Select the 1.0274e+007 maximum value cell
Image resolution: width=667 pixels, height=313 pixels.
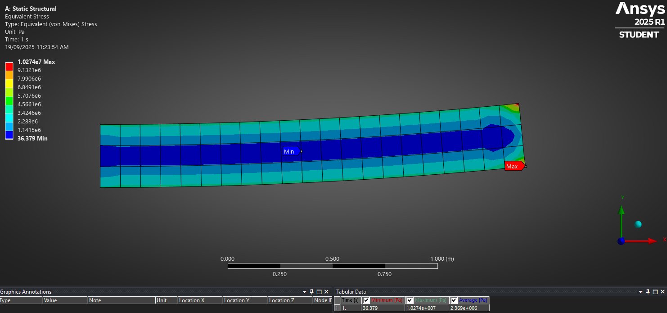[x=427, y=308]
